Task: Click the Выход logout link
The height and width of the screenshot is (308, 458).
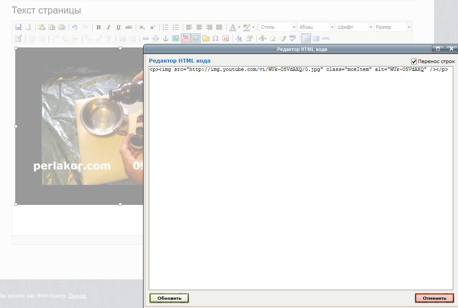Action: pyautogui.click(x=77, y=295)
